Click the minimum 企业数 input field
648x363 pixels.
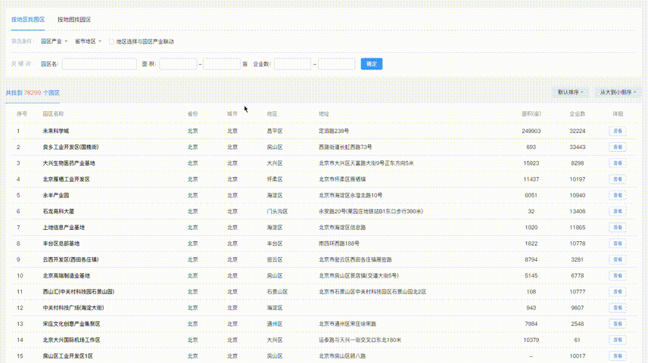(x=292, y=64)
